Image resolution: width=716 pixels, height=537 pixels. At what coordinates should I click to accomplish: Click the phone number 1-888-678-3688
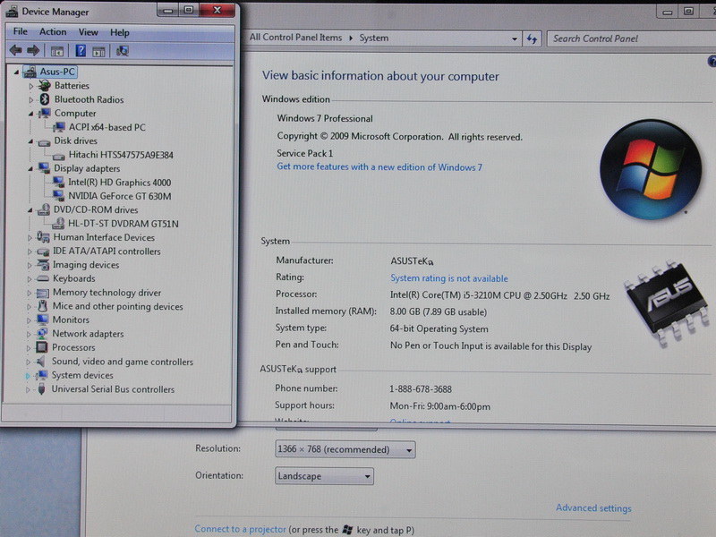(421, 389)
